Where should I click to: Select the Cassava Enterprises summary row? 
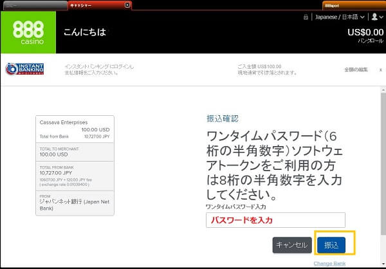pos(75,129)
